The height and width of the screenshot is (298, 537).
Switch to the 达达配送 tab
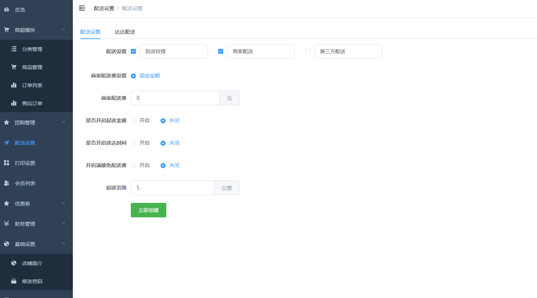125,32
